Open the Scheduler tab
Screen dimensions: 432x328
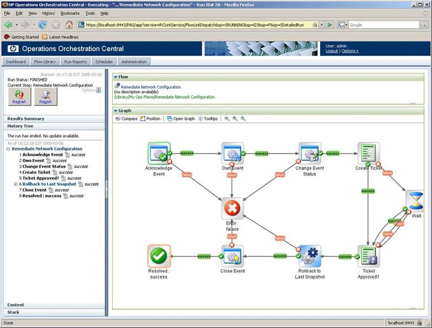(104, 62)
